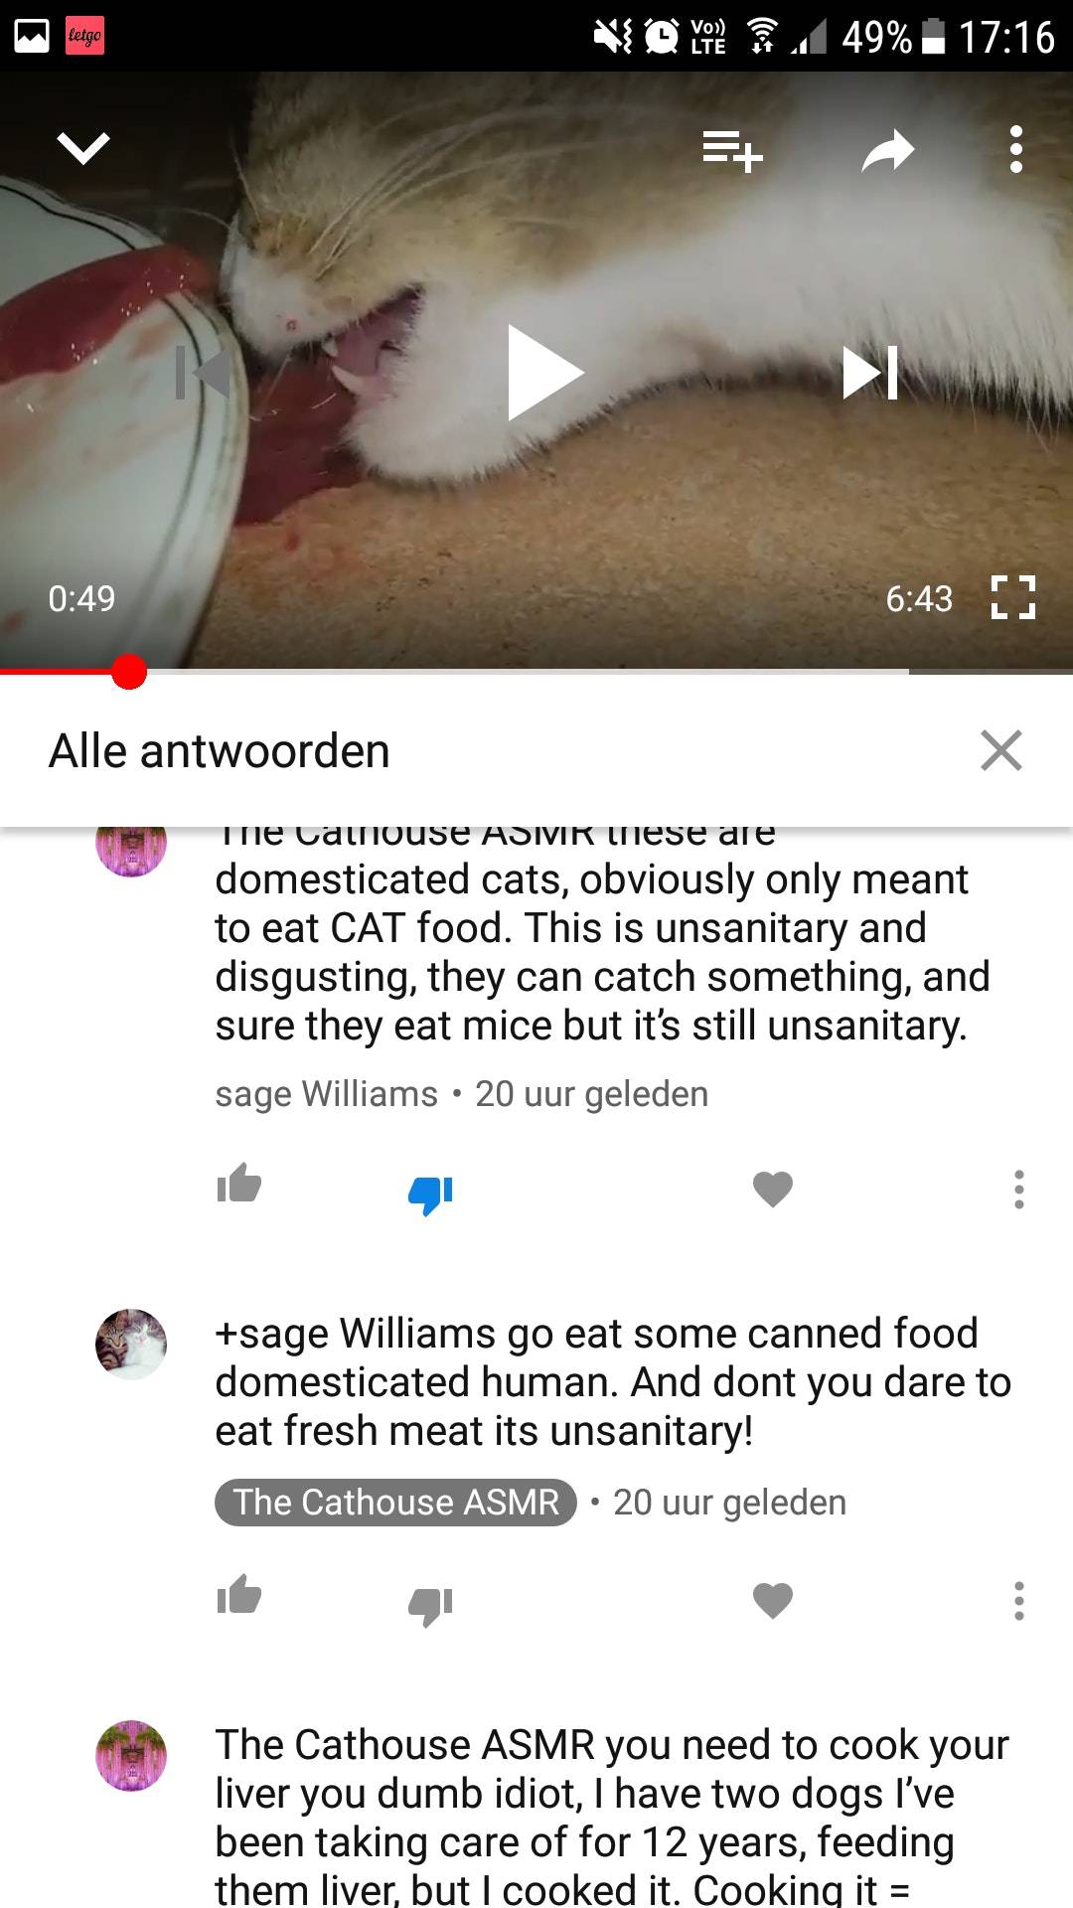The height and width of the screenshot is (1908, 1073).
Task: Toggle the blue dislike on sage Williams' comment
Action: click(430, 1194)
